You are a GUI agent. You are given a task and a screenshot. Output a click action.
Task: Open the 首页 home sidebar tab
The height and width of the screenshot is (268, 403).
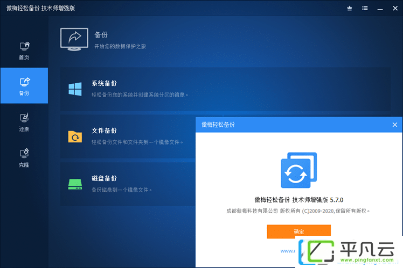(x=24, y=50)
